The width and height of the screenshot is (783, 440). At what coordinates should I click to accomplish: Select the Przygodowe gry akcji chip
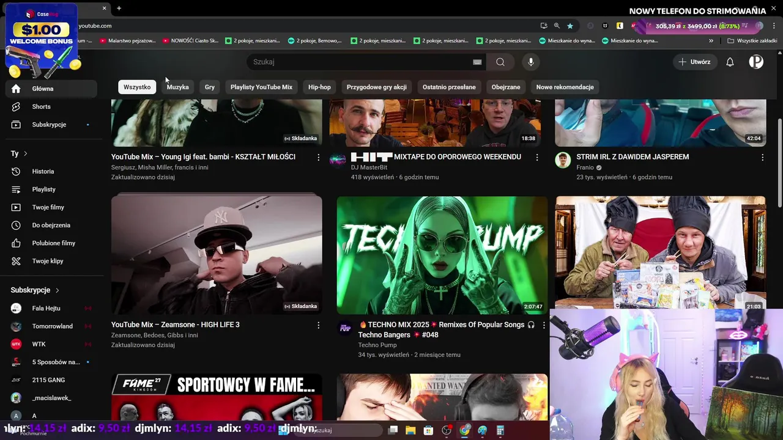(376, 87)
